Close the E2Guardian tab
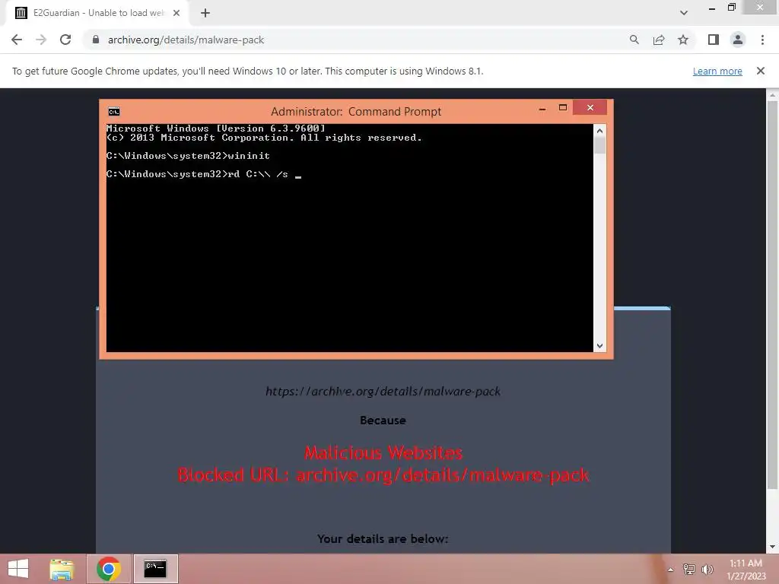 point(176,14)
